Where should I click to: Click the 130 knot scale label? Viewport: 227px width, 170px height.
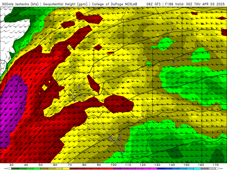tap(157, 165)
